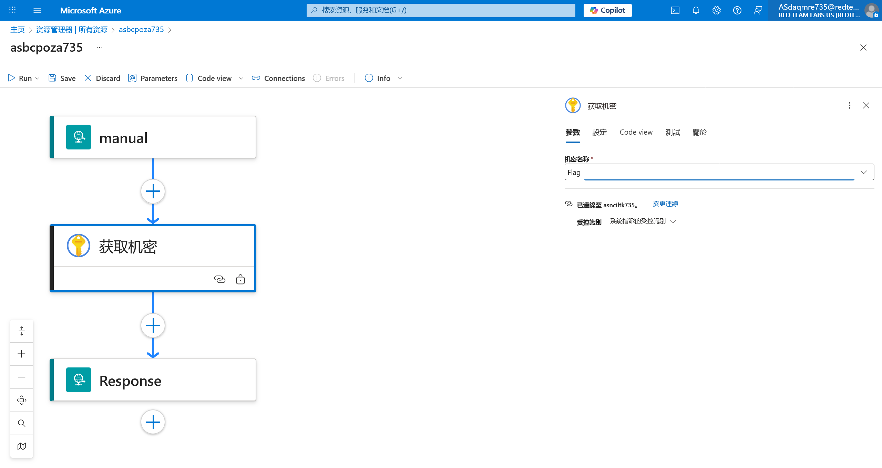Zoom out on the designer canvas

pyautogui.click(x=22, y=377)
